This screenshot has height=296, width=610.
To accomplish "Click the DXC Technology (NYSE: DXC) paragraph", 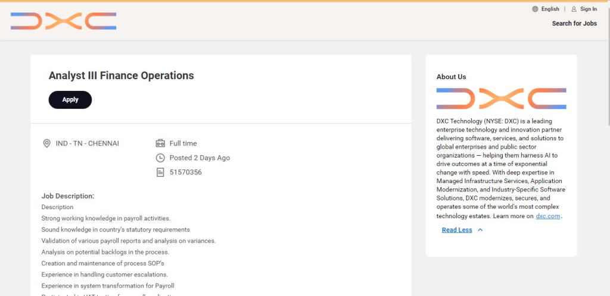I will pos(500,168).
